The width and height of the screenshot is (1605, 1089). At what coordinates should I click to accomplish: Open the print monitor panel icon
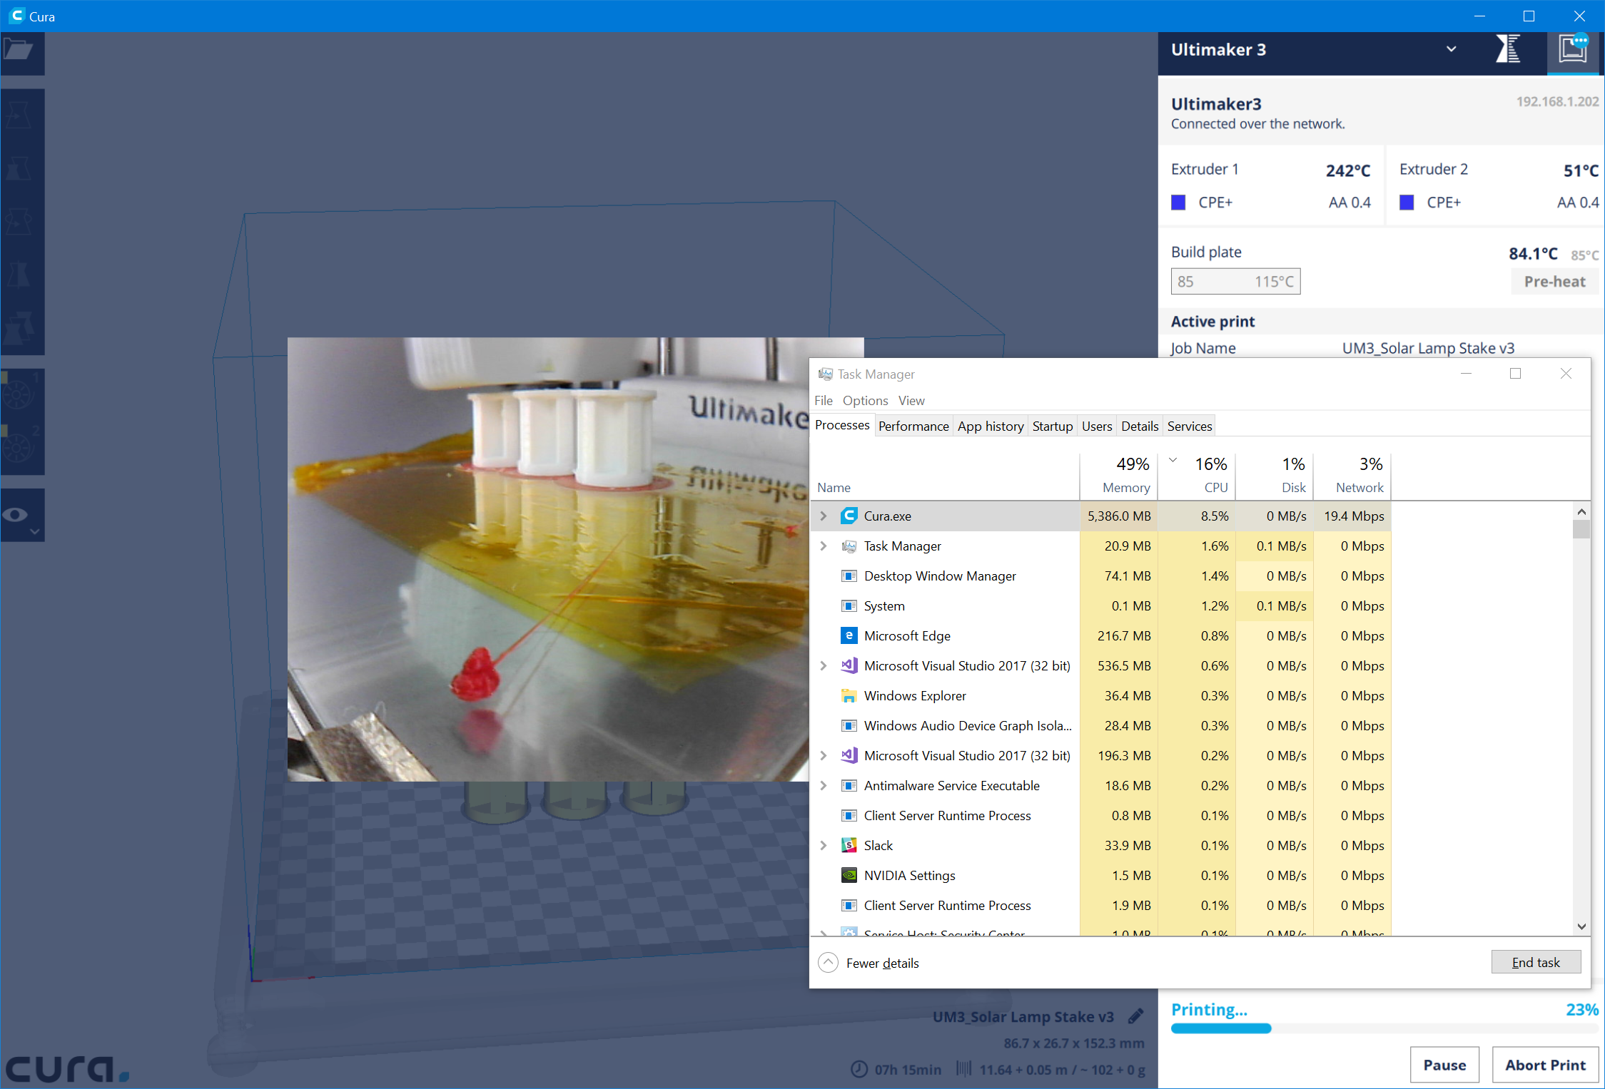tap(1574, 50)
